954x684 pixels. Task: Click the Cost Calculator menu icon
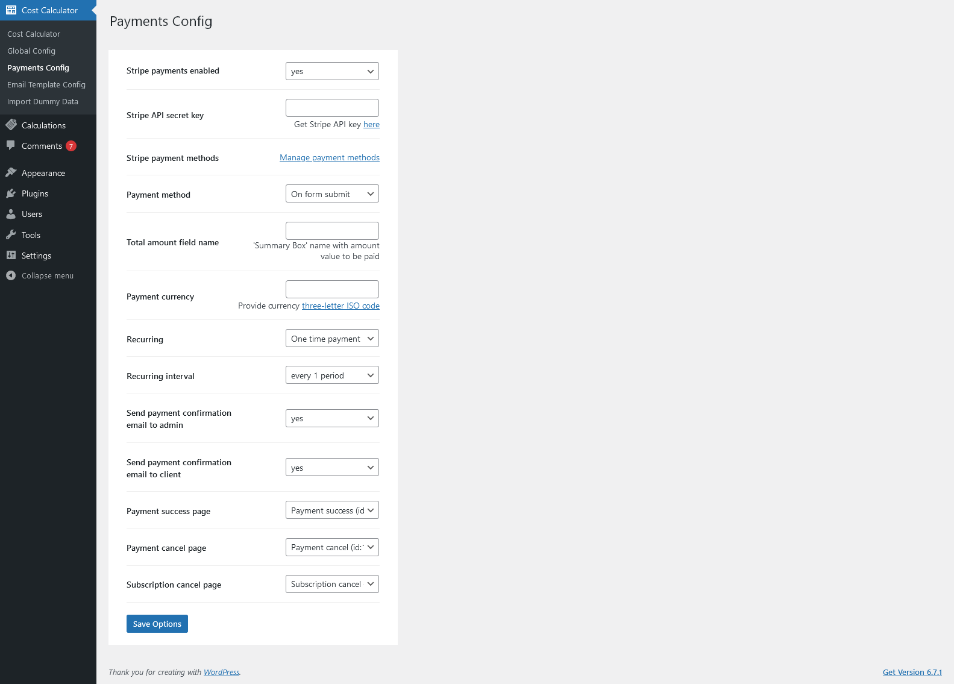tap(11, 10)
